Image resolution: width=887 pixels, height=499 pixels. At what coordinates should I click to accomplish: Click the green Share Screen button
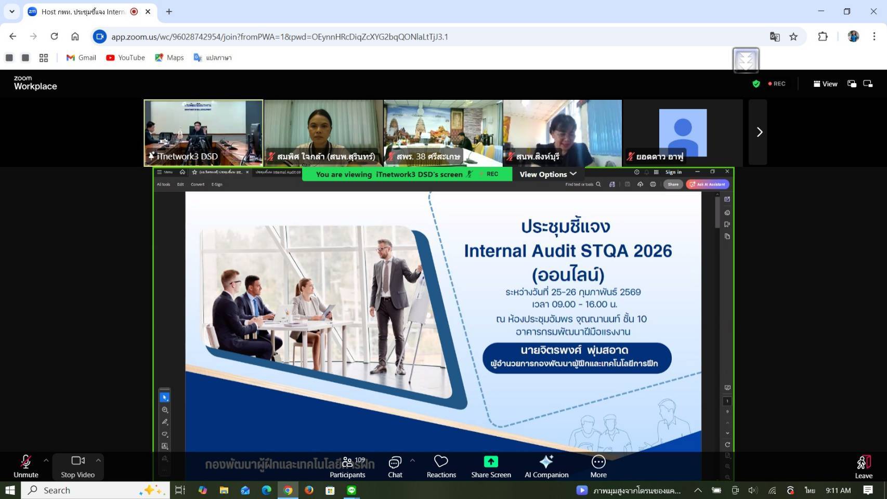point(491,466)
